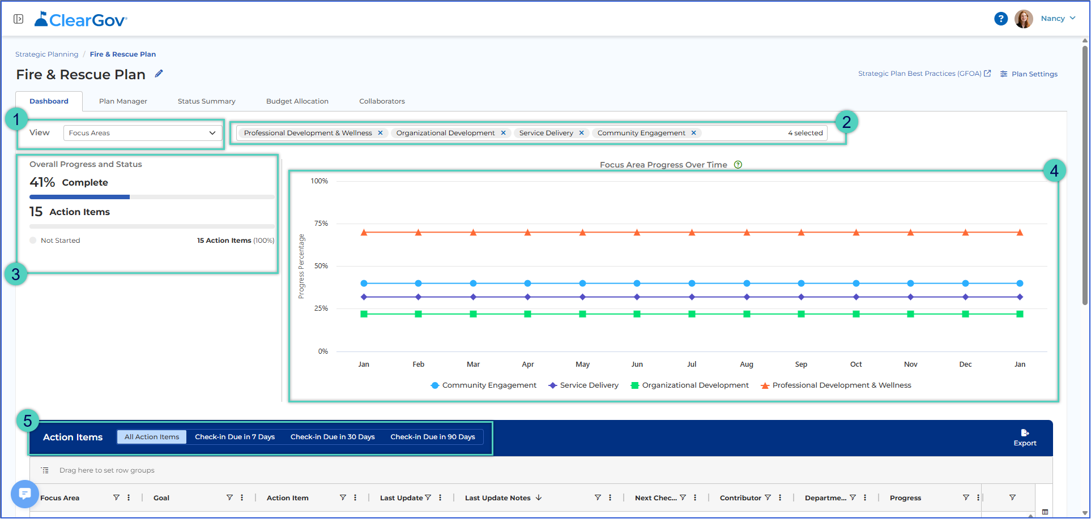Open Plan Settings sliders icon
1091x519 pixels.
1004,74
